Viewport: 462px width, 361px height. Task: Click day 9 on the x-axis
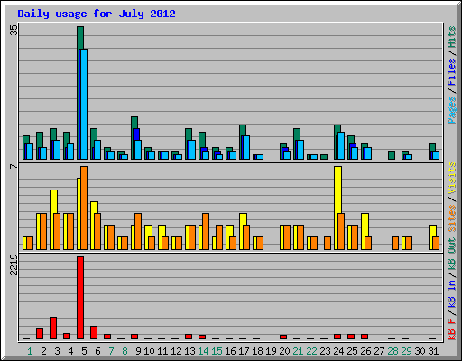click(x=138, y=351)
